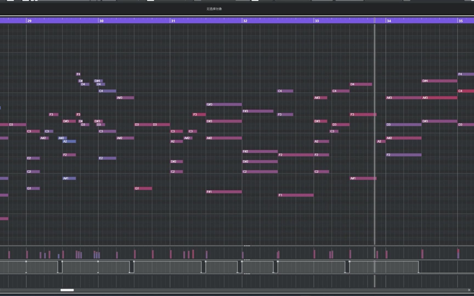The image size is (474, 296).
Task: Select the low F#1 note
Action: pos(224,192)
